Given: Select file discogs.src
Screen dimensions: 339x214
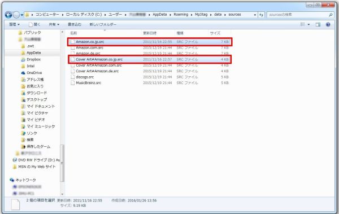Looking at the screenshot, I should pyautogui.click(x=85, y=77).
